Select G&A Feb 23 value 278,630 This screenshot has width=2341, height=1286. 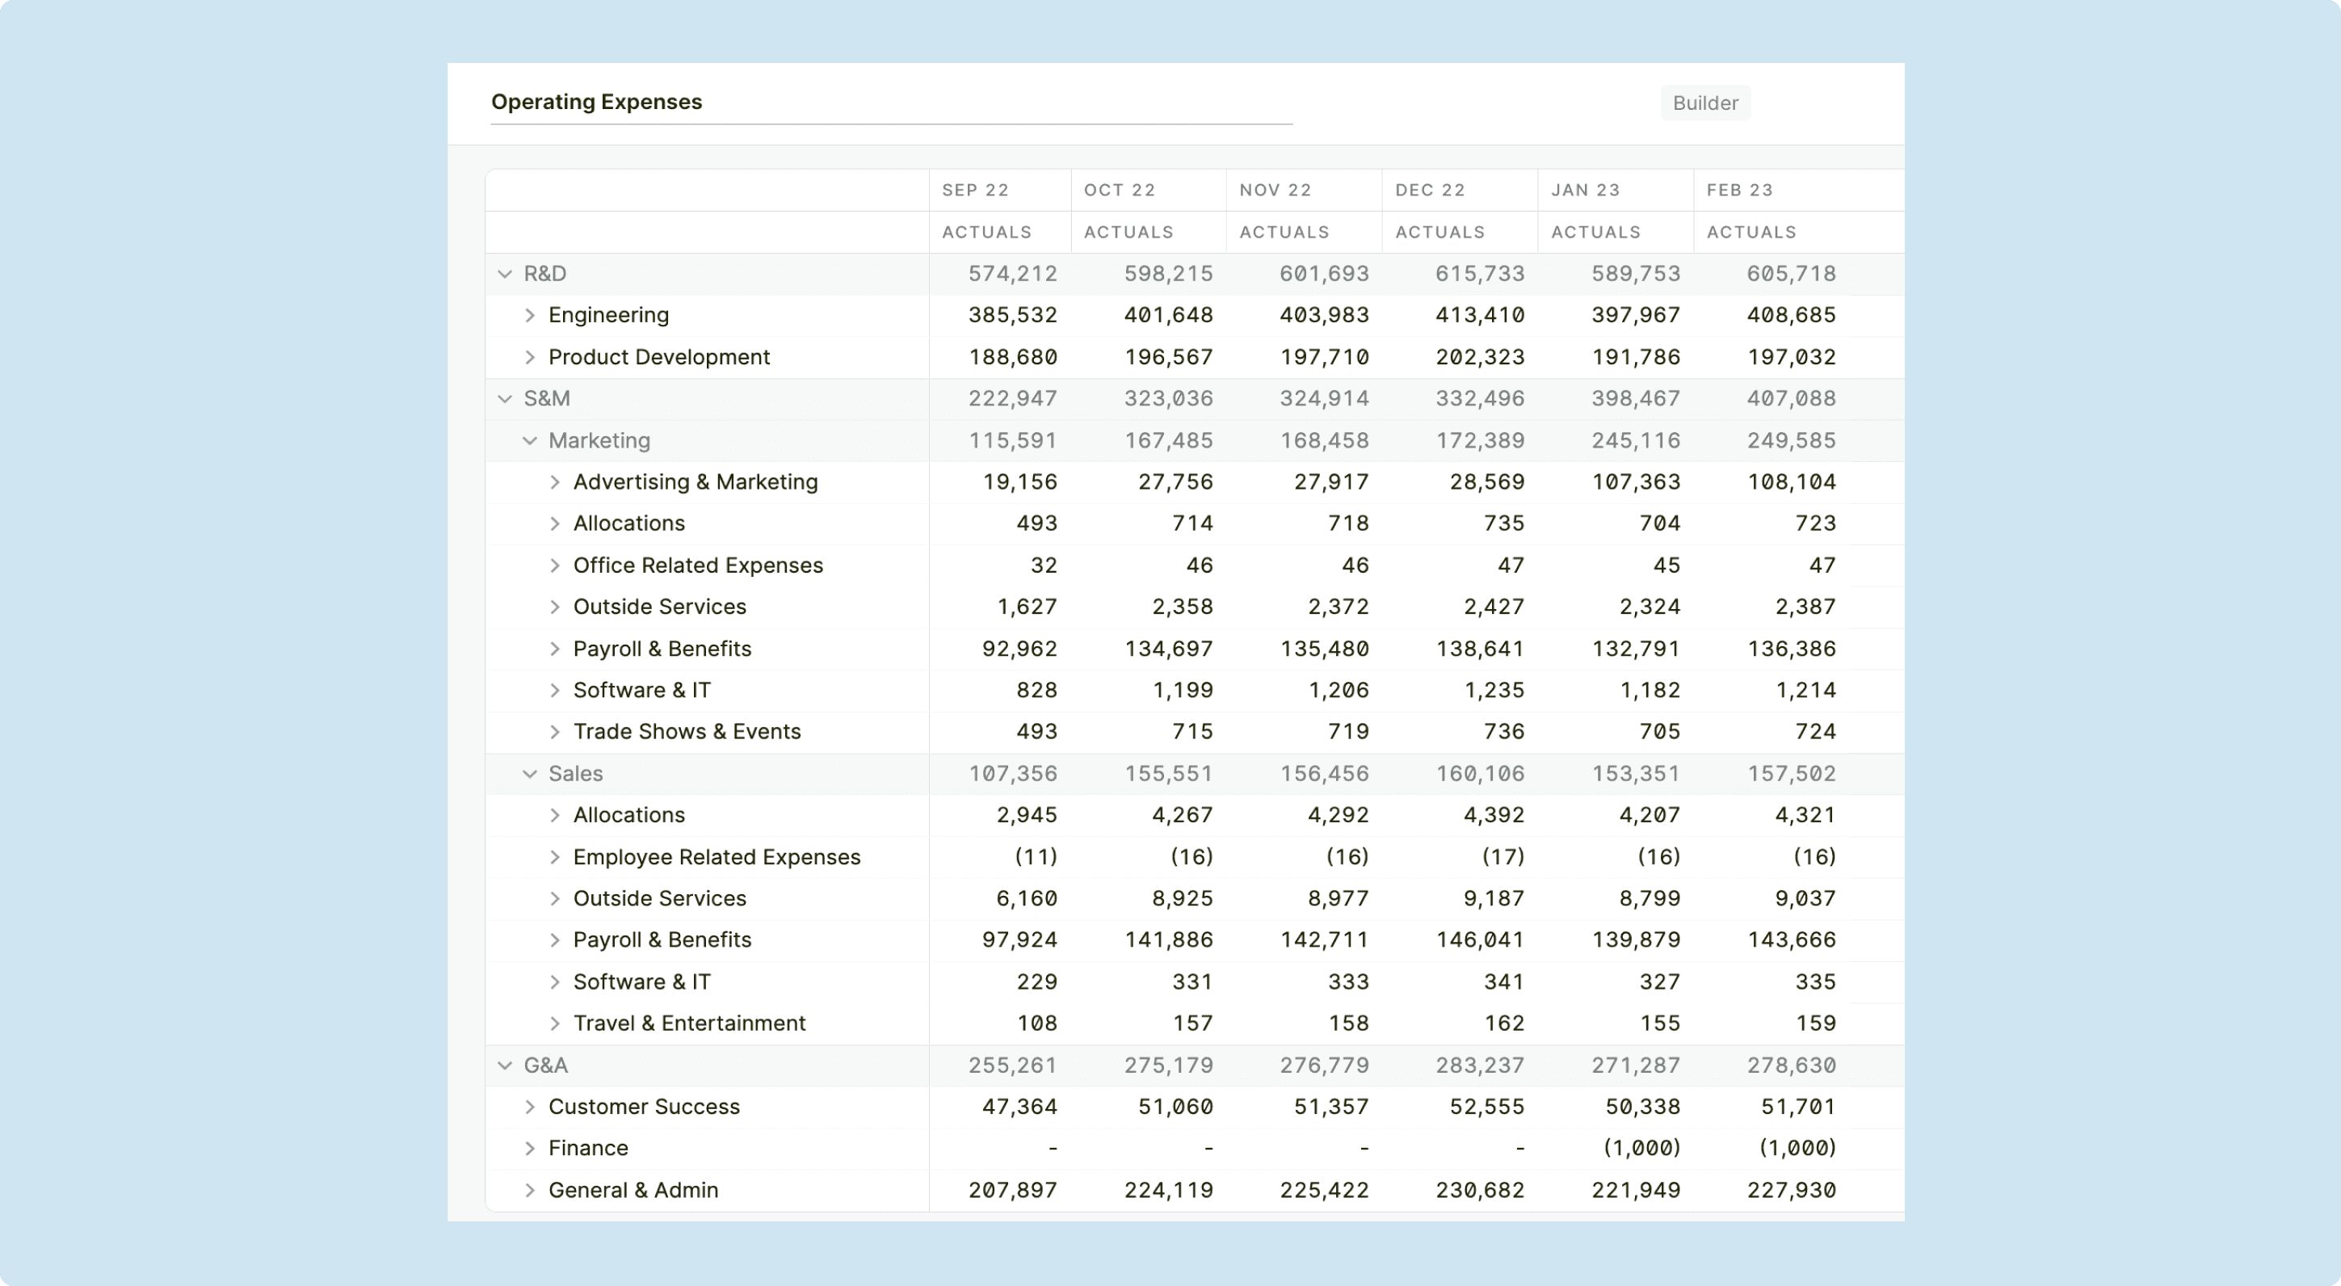click(1791, 1065)
